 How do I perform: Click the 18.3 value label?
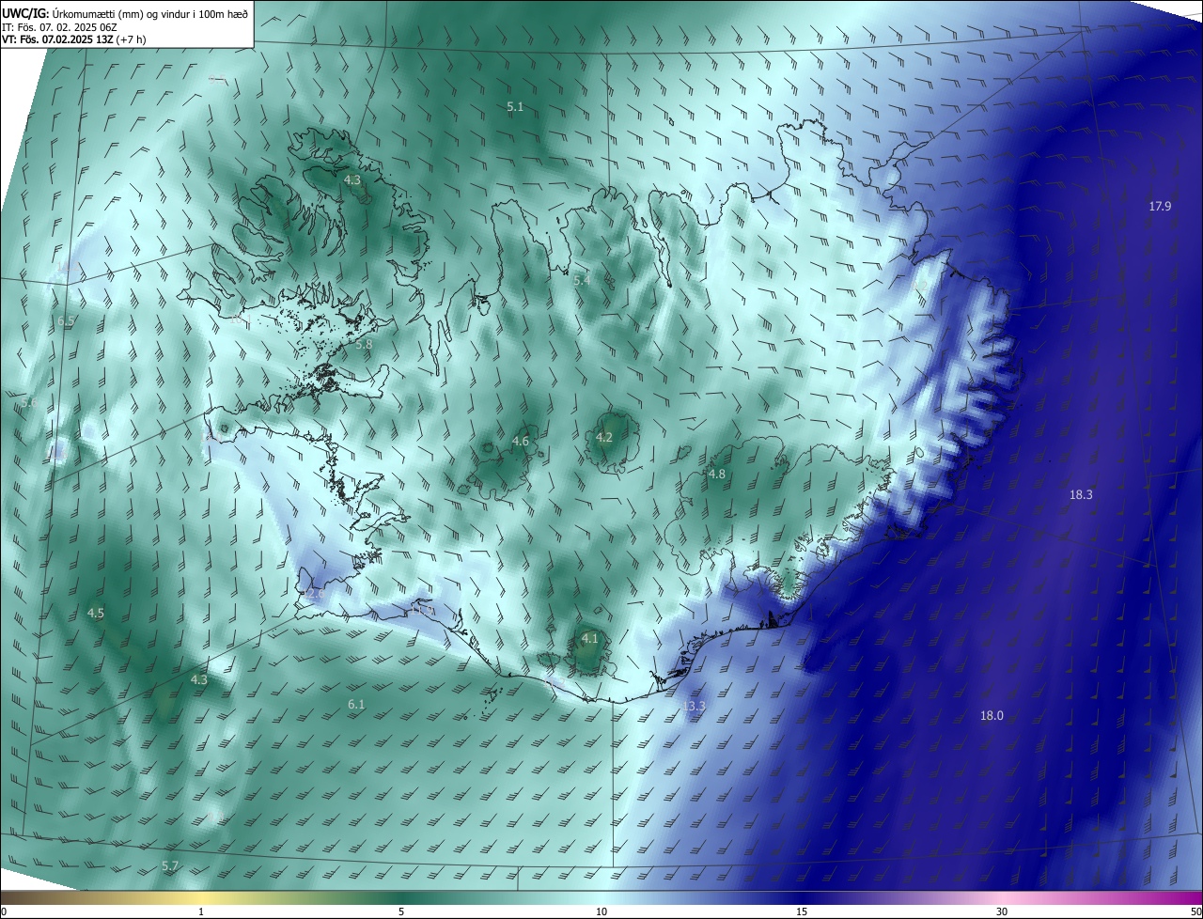point(1081,494)
